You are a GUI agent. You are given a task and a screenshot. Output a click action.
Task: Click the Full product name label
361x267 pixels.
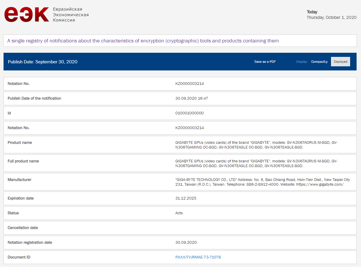pos(23,161)
